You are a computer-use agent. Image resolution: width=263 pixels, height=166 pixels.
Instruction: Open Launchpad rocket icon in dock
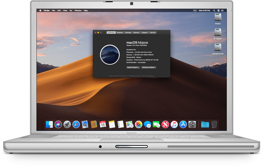point(67,124)
